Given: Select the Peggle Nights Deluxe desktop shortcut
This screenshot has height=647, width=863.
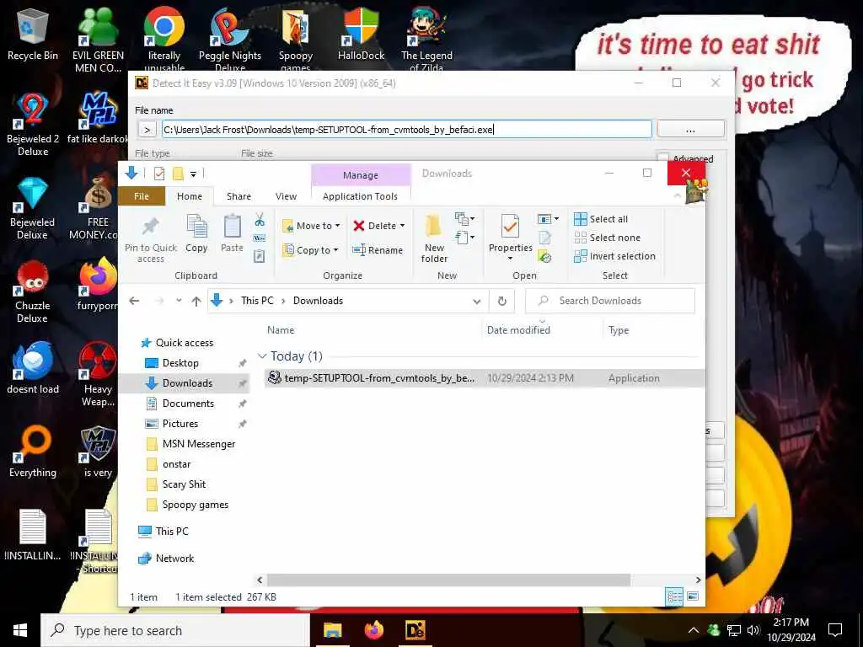Looking at the screenshot, I should pyautogui.click(x=230, y=39).
